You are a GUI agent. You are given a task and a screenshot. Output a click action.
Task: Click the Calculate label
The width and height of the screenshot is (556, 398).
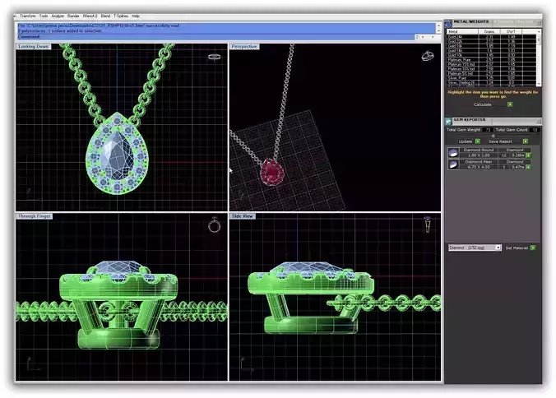pyautogui.click(x=483, y=104)
